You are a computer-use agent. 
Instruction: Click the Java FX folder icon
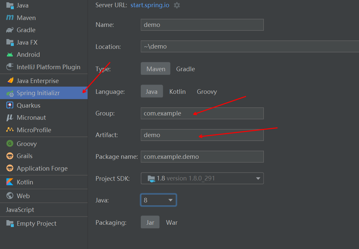click(x=10, y=42)
